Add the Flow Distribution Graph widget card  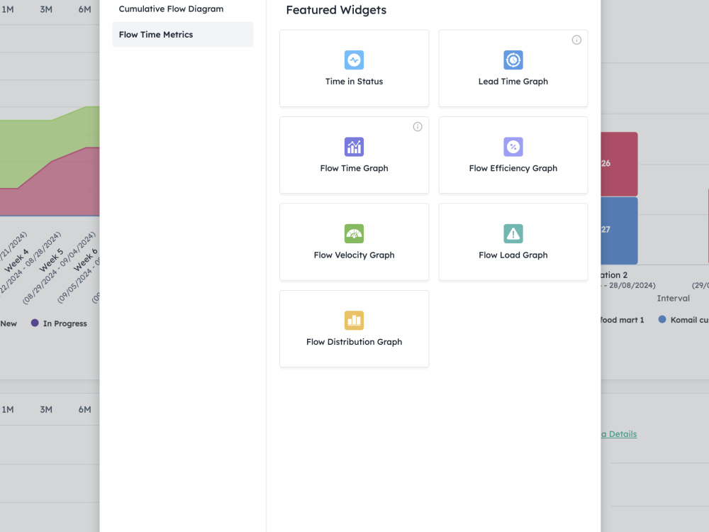pyautogui.click(x=354, y=329)
